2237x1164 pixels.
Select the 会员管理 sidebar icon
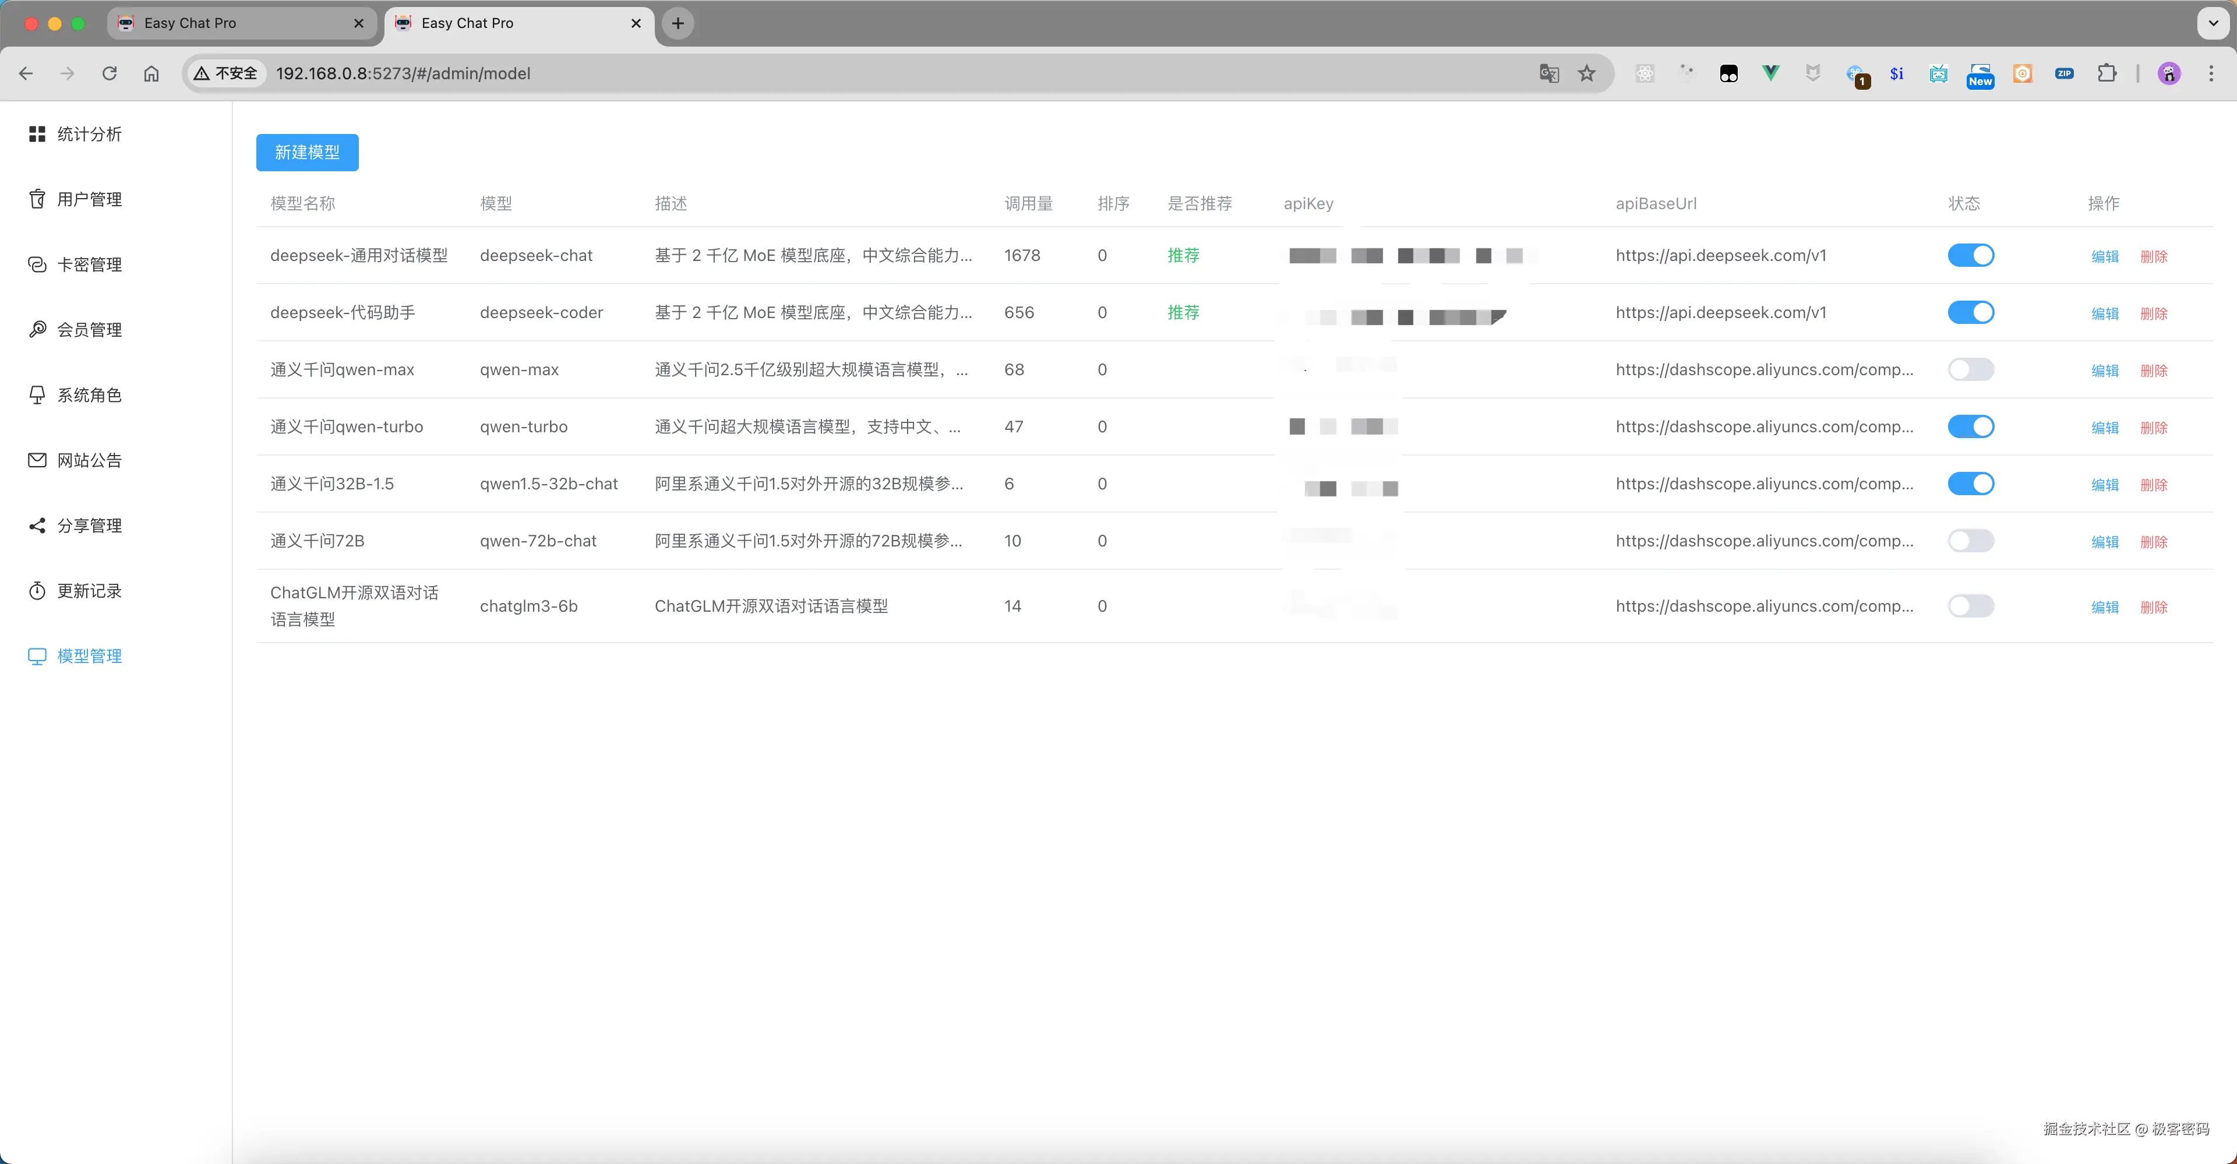[x=37, y=329]
